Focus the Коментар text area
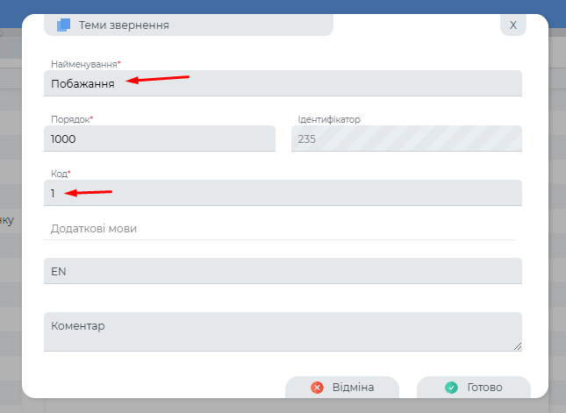The width and height of the screenshot is (566, 413). click(283, 332)
